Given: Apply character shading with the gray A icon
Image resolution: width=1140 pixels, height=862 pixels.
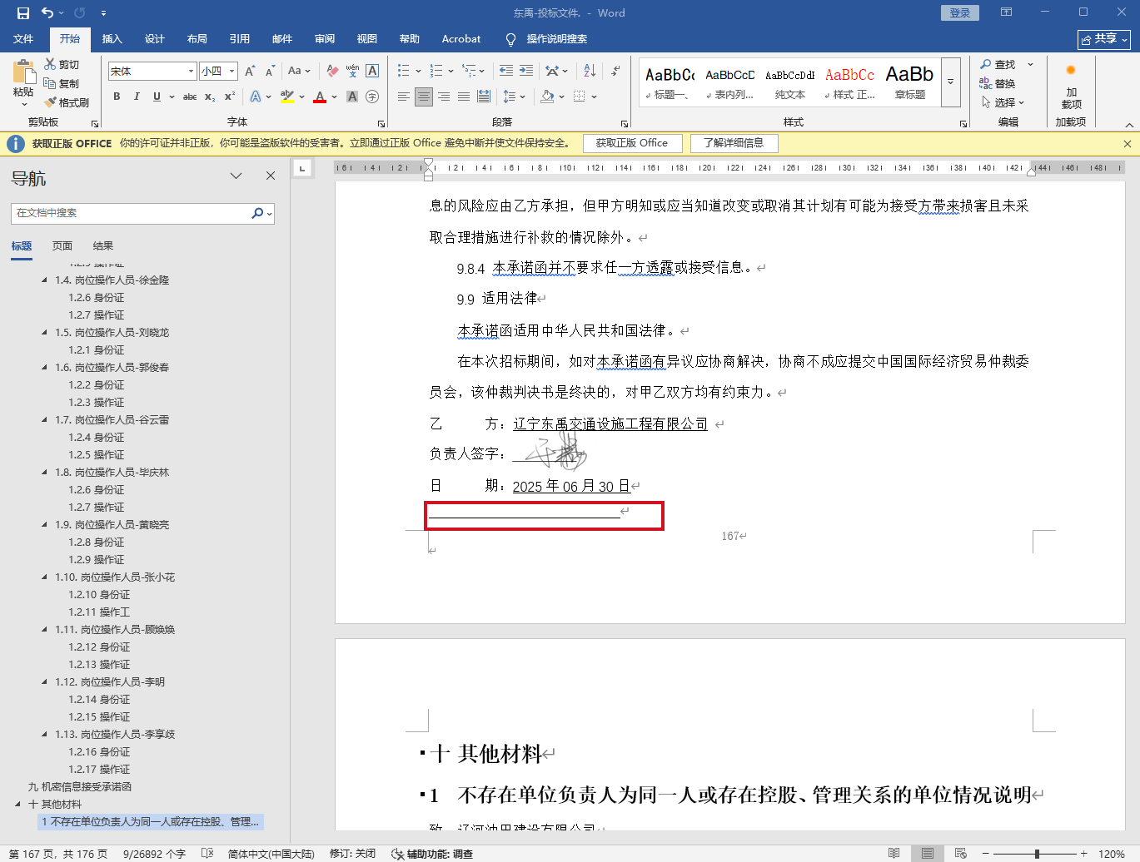Looking at the screenshot, I should (352, 97).
